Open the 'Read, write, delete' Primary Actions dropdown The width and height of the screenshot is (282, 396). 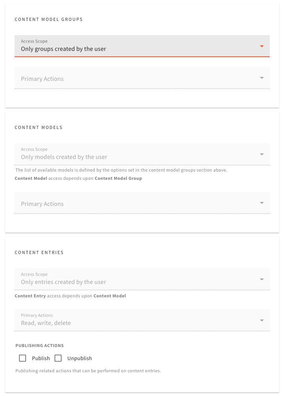142,320
